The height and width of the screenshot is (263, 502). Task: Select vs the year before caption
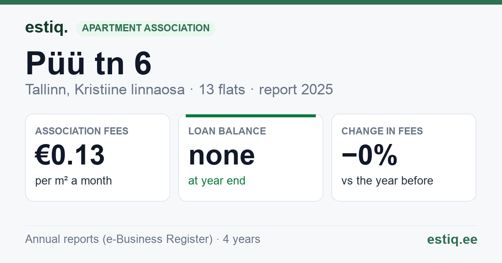tap(387, 181)
